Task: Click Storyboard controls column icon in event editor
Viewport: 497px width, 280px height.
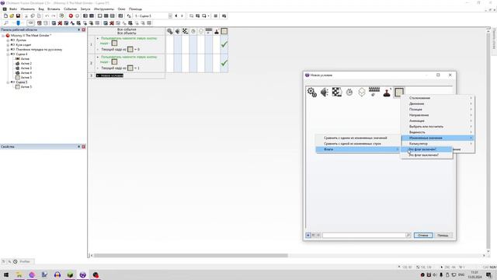Action: coord(185,31)
